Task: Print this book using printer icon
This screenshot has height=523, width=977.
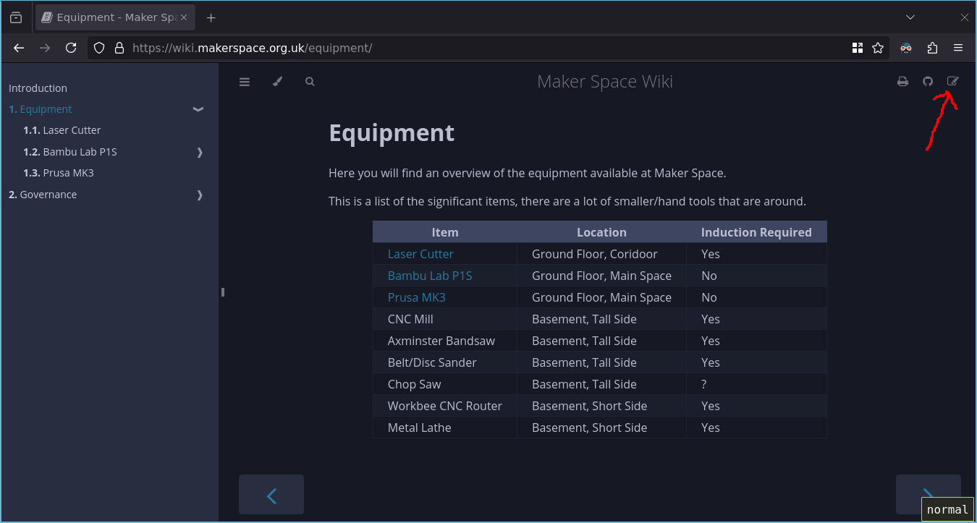Action: (x=902, y=82)
